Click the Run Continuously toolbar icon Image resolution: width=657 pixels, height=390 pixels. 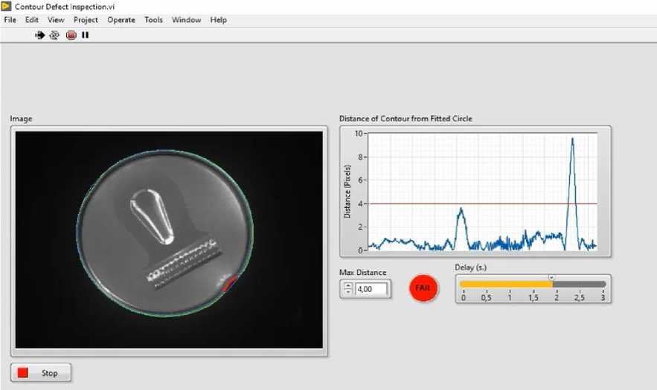click(54, 35)
